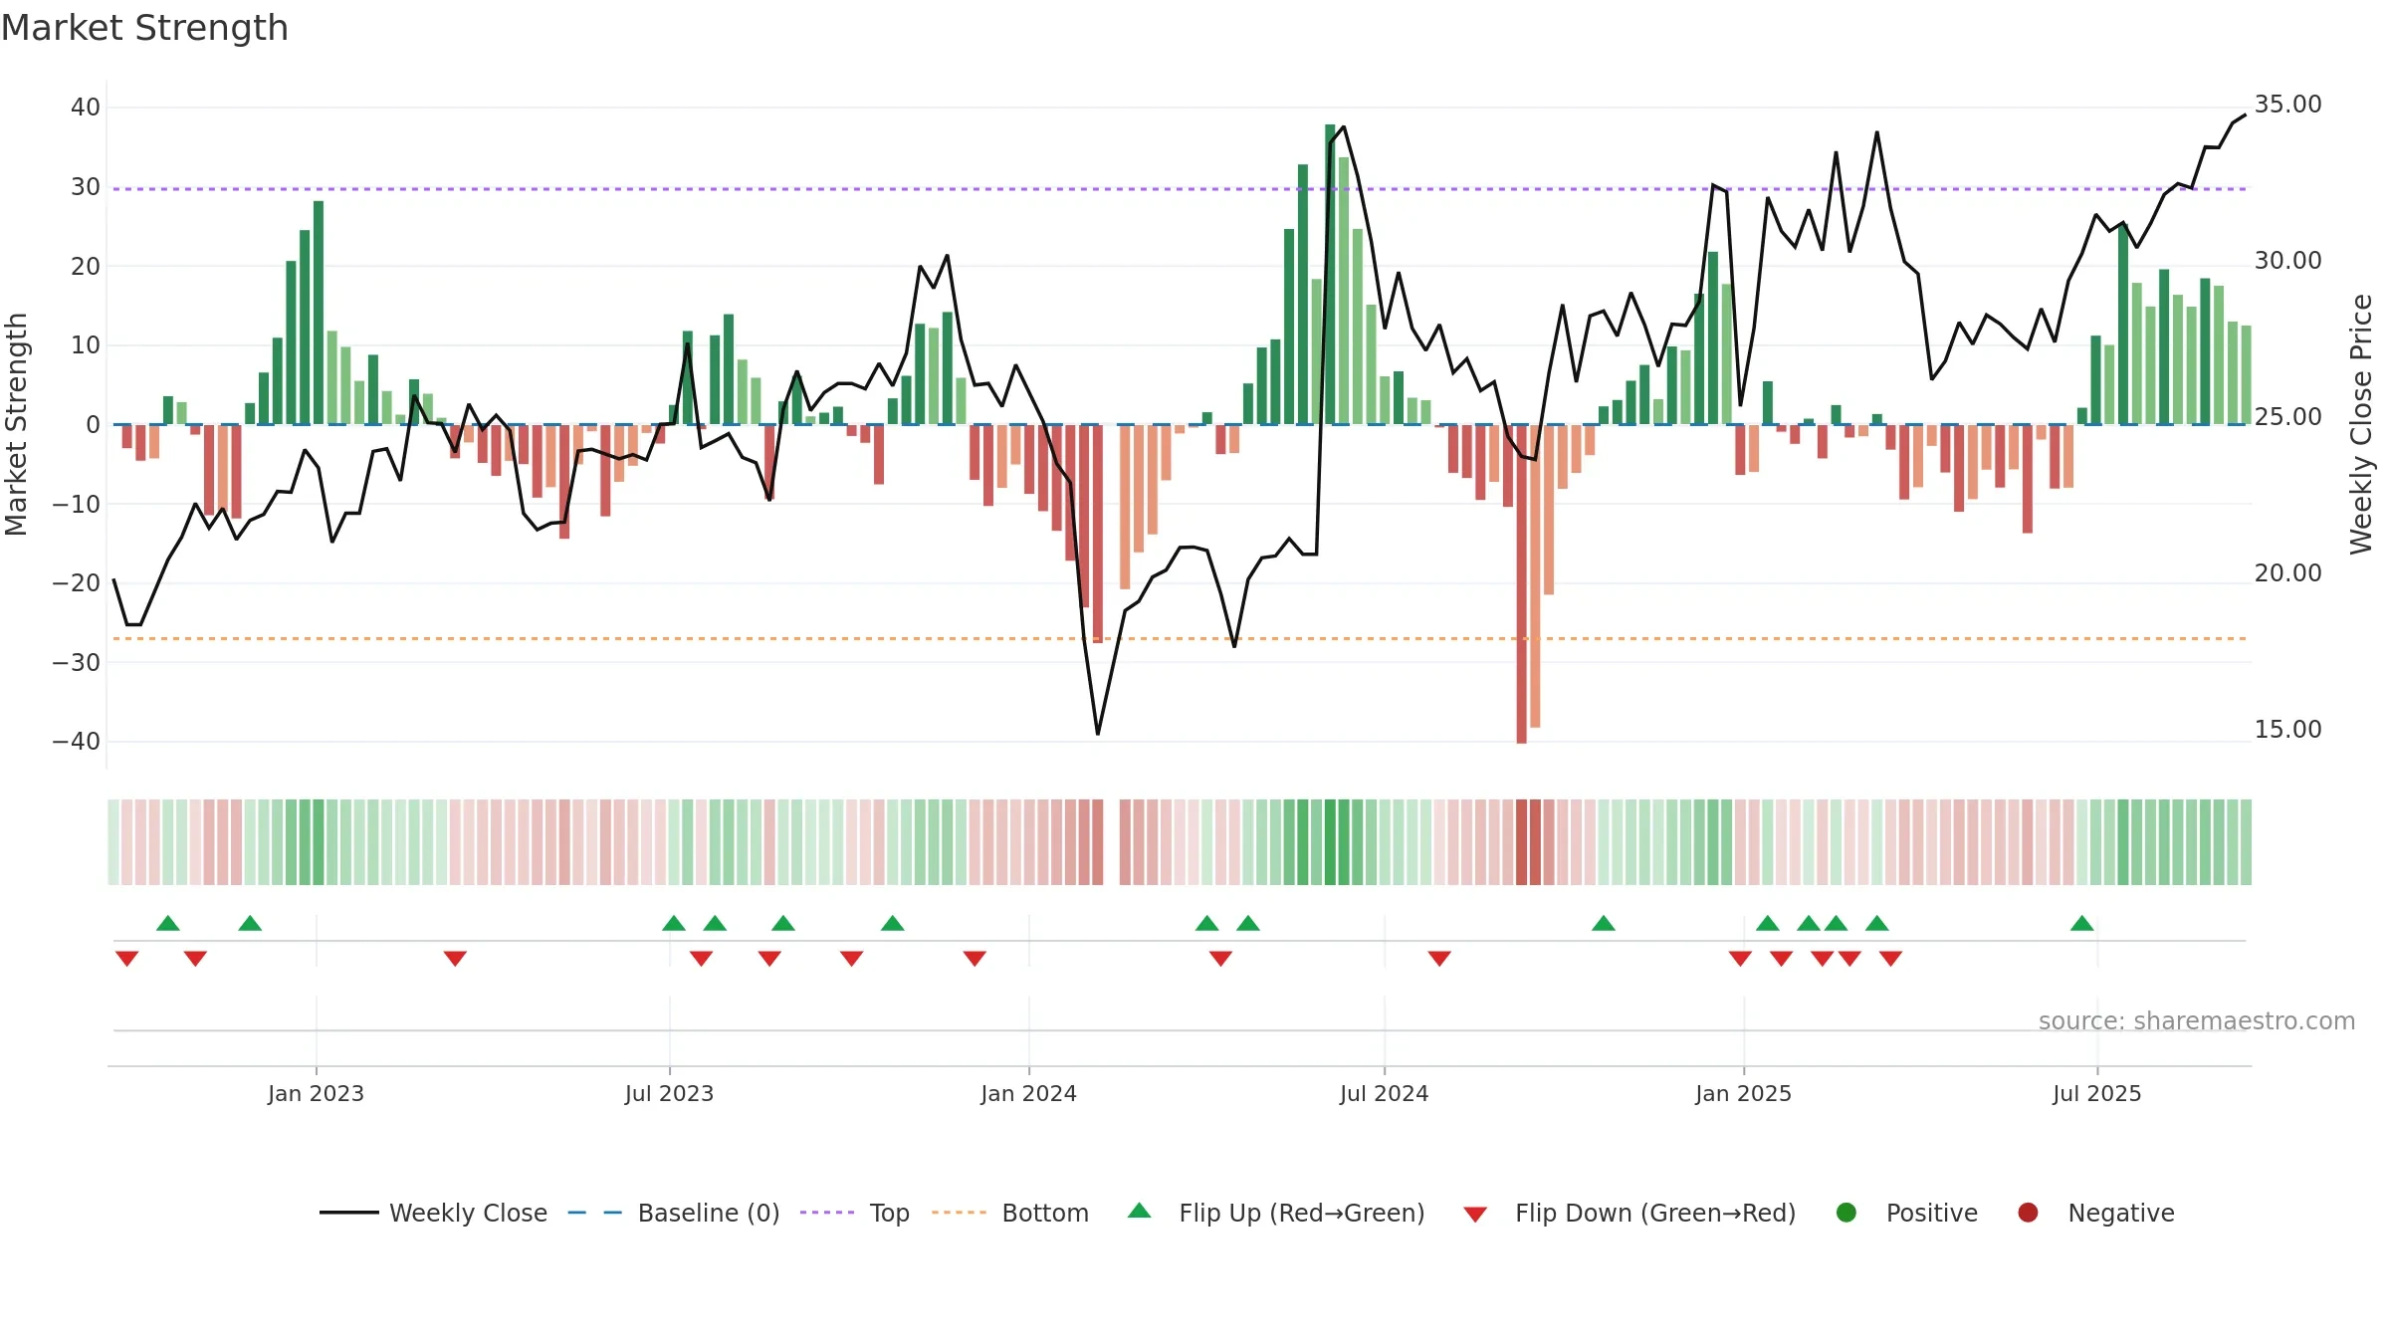Click the black Weekly Close legend line sample
The image size is (2389, 1344).
point(349,1213)
